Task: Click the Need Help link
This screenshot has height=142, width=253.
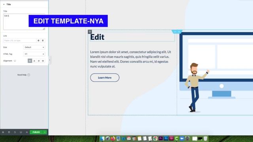Action: [24, 75]
